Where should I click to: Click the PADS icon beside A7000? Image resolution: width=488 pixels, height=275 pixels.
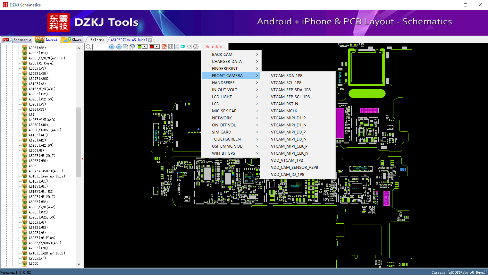tap(25, 263)
